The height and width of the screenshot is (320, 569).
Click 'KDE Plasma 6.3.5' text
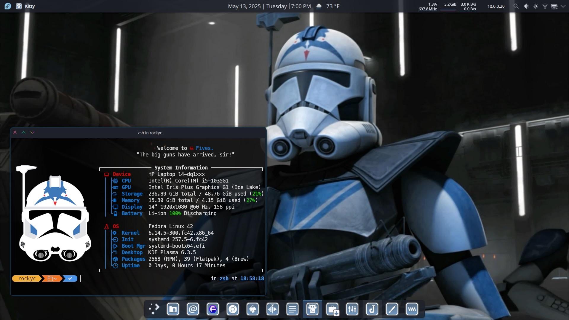tap(172, 252)
